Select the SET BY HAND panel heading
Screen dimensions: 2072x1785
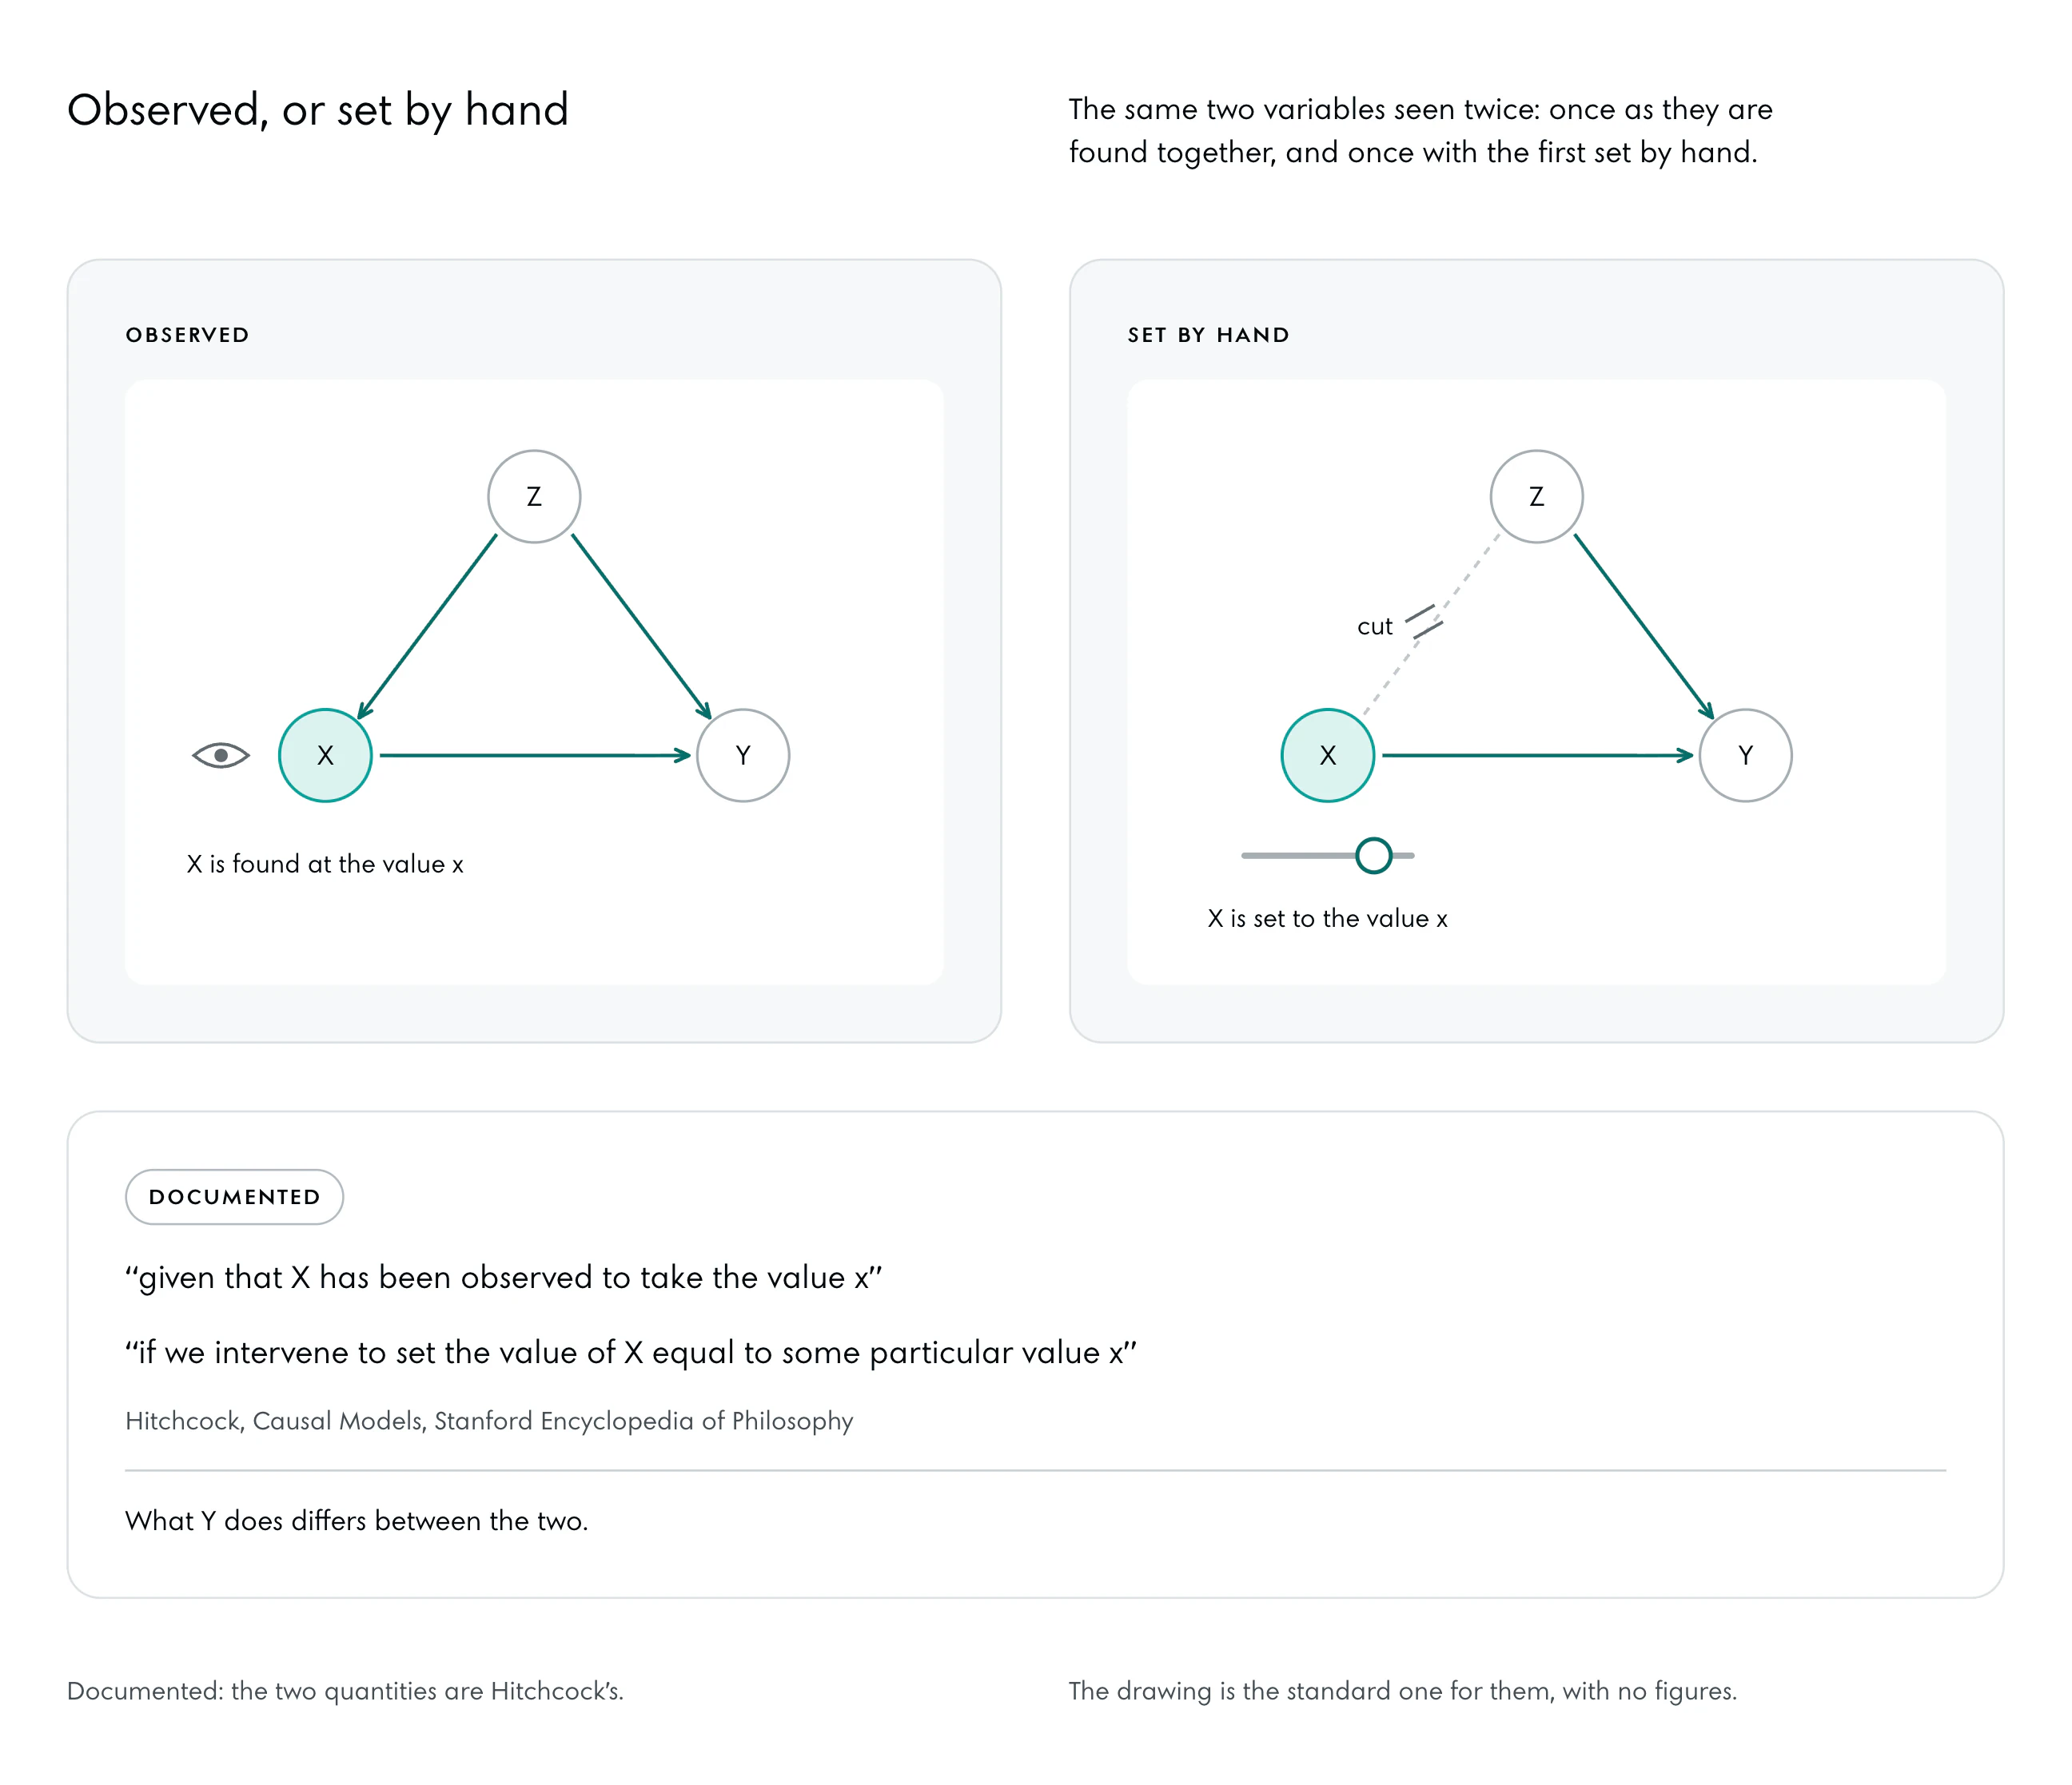pos(1208,335)
